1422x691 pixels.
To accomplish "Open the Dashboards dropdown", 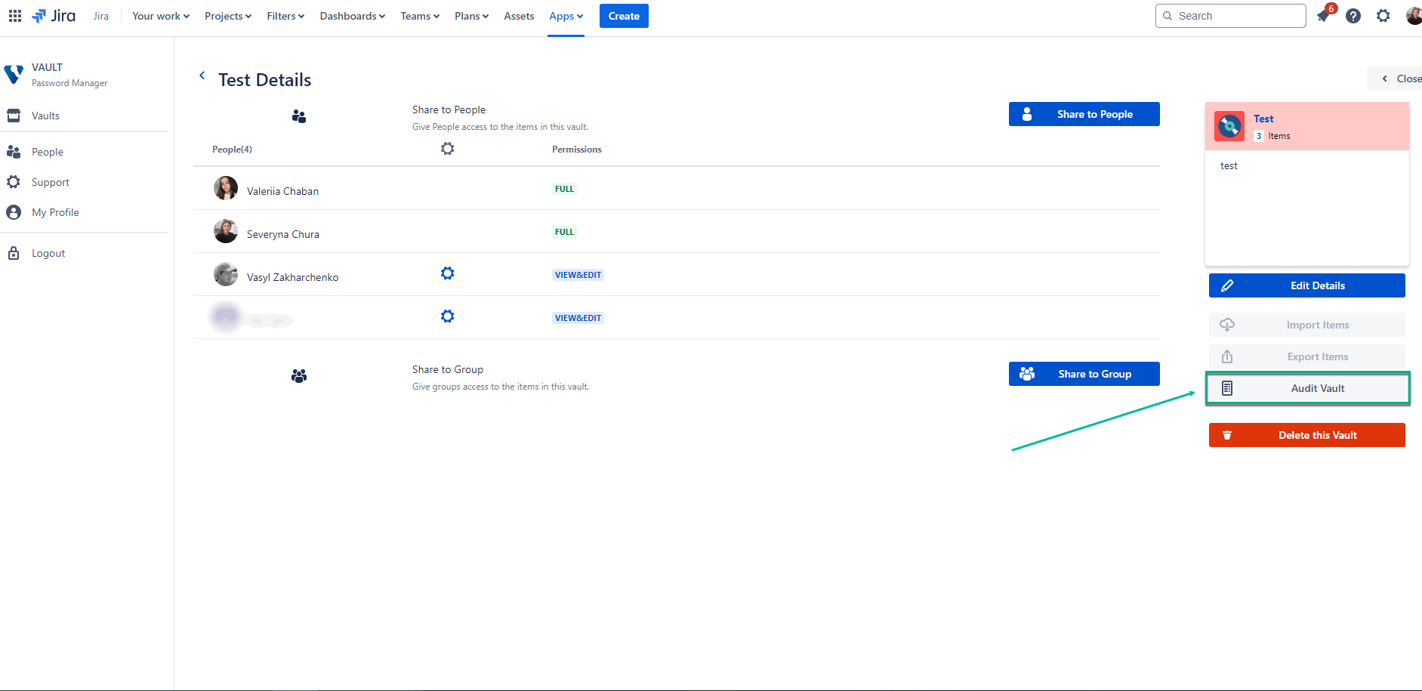I will (x=352, y=15).
